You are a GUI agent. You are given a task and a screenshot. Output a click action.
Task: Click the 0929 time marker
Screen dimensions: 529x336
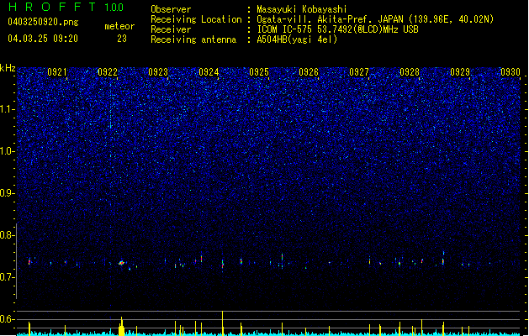coord(460,72)
